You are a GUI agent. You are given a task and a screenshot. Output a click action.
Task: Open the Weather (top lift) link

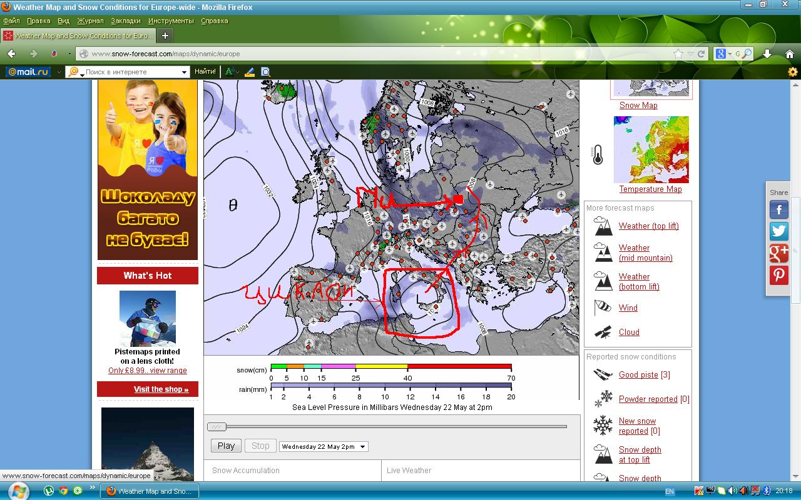[648, 226]
